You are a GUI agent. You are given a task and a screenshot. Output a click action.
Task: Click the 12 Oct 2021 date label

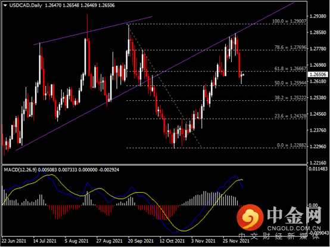tap(172, 240)
